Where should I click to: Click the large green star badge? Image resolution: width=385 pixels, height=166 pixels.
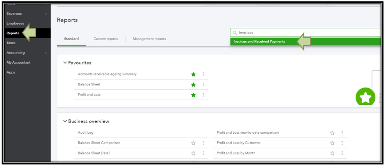[x=365, y=97]
